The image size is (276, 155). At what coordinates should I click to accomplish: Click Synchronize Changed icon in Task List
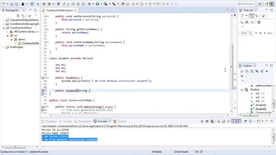pos(258,22)
